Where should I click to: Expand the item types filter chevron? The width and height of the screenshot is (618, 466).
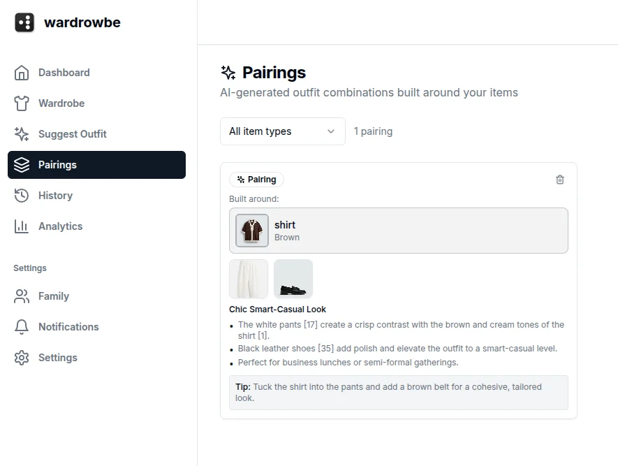[x=331, y=131]
